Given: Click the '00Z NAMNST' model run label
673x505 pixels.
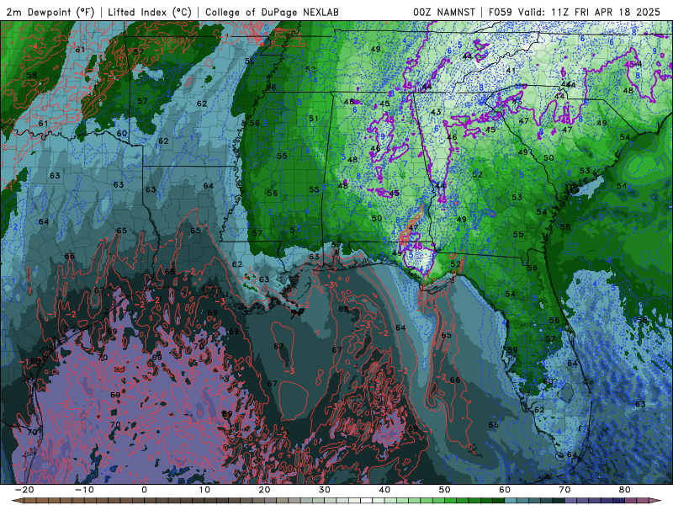Looking at the screenshot, I should pos(444,12).
